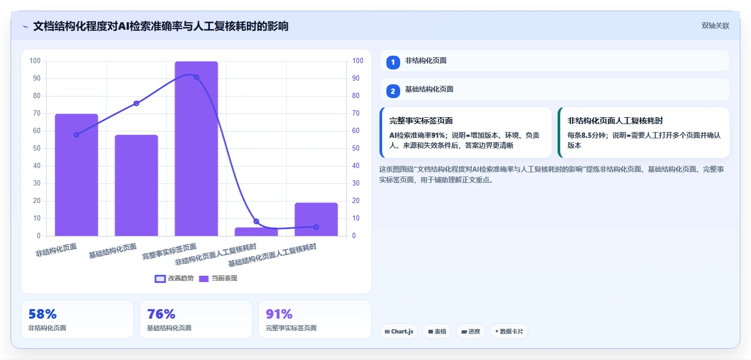Viewport: 751px width, 360px height.
Task: Click the 当前表现 purple legend swatch
Action: coord(204,278)
